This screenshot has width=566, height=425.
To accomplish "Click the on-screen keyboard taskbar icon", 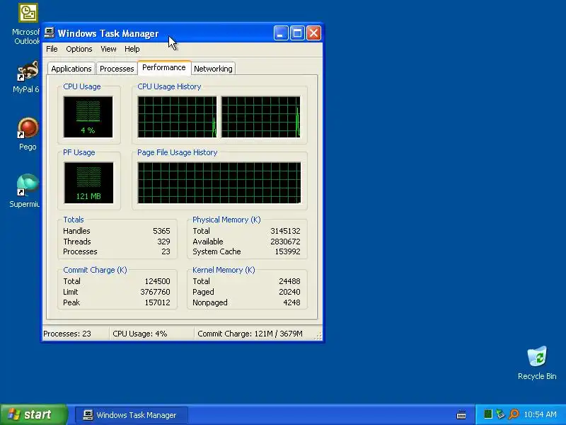I will click(x=461, y=414).
